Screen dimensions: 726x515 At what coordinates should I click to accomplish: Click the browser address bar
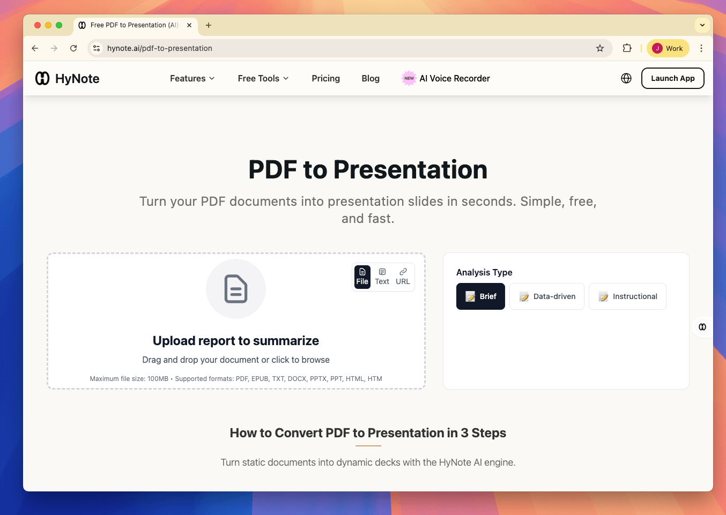(343, 48)
